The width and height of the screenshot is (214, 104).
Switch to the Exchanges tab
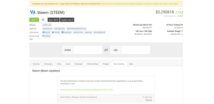[48, 64]
